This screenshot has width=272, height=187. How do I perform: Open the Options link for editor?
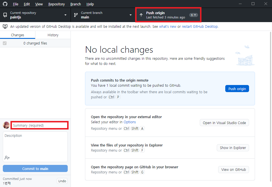(x=129, y=122)
